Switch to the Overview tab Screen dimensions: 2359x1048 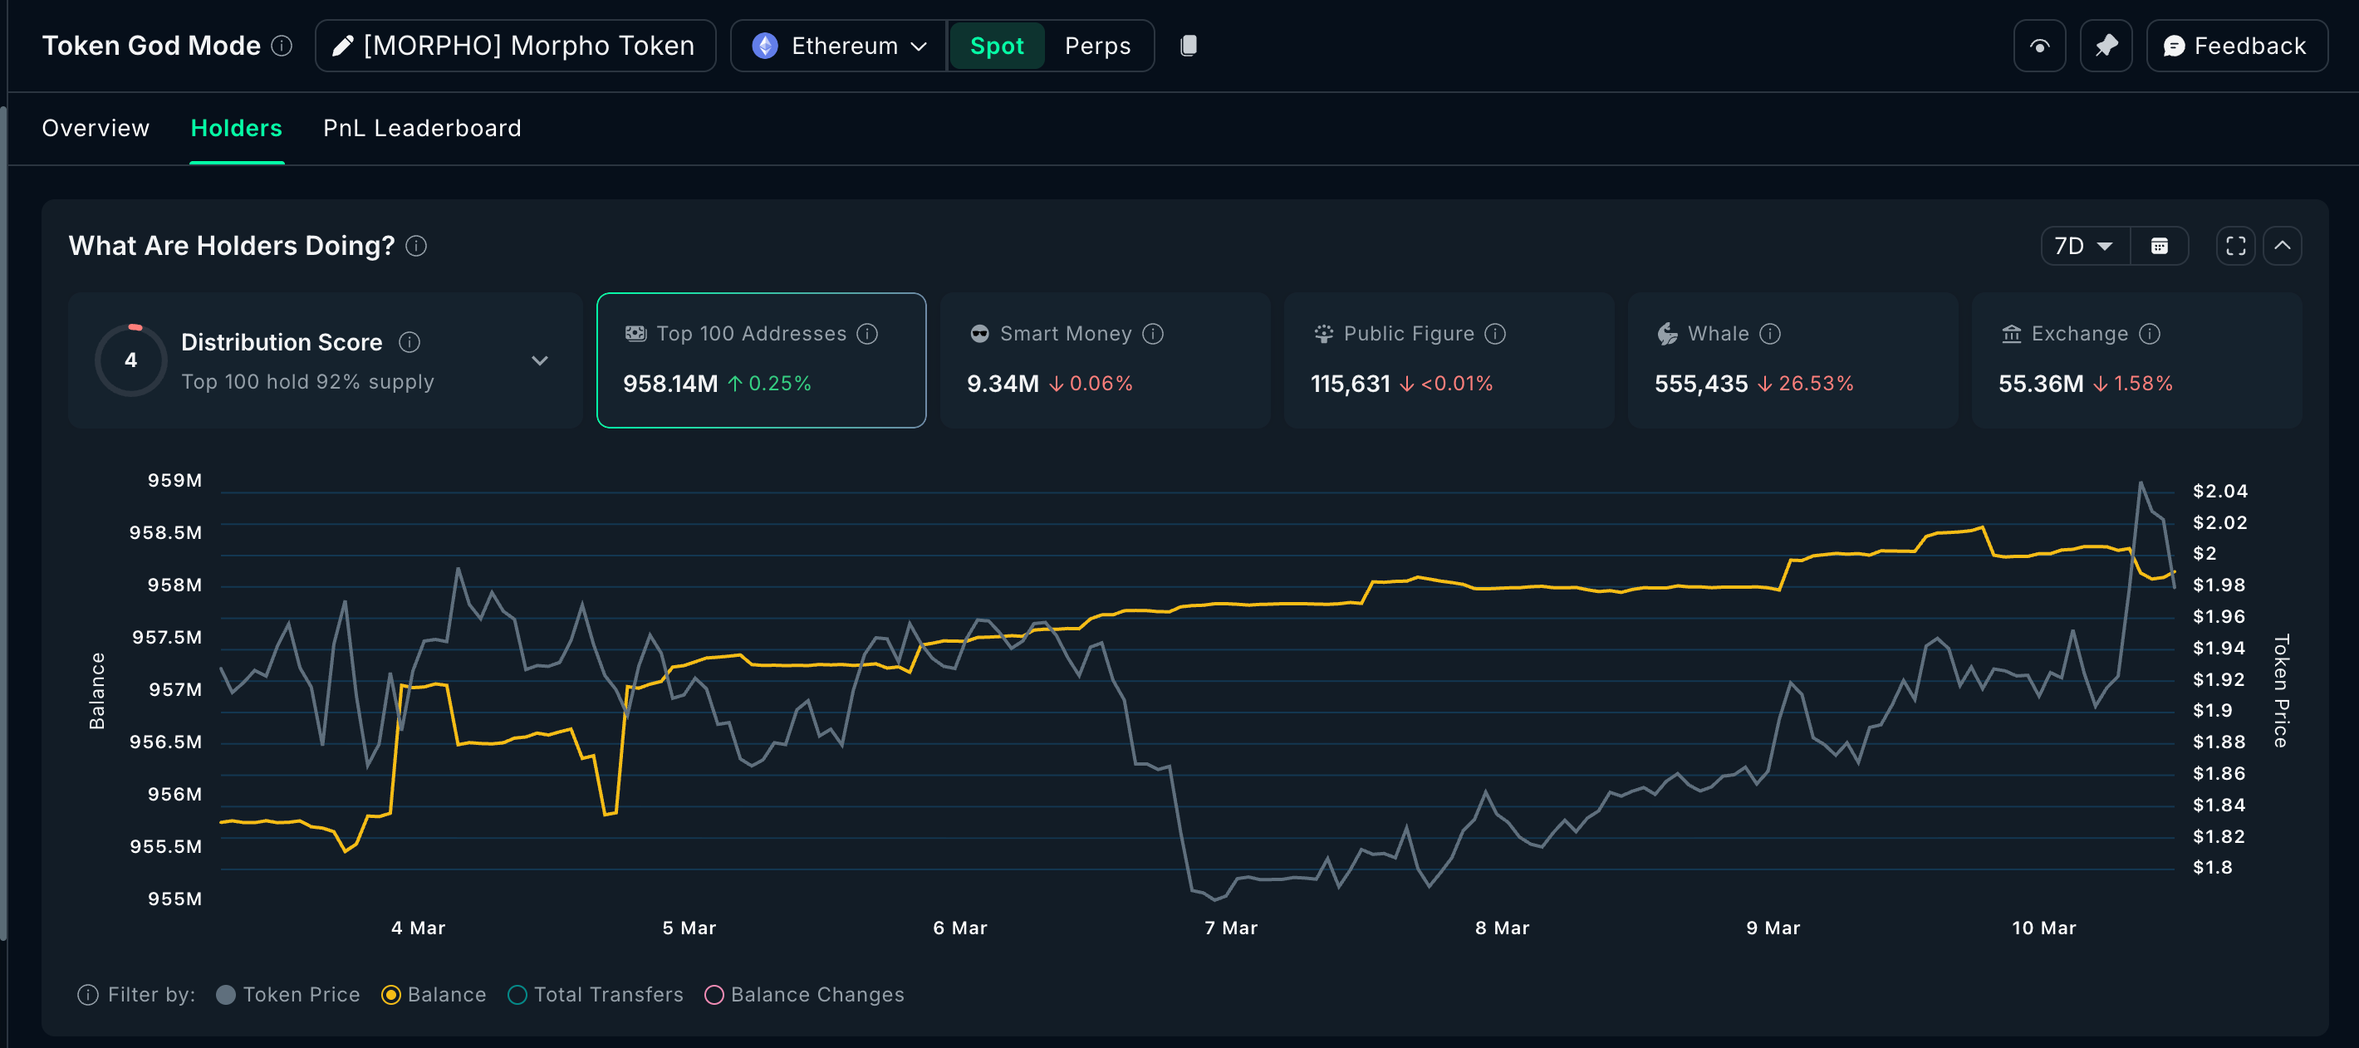point(96,128)
